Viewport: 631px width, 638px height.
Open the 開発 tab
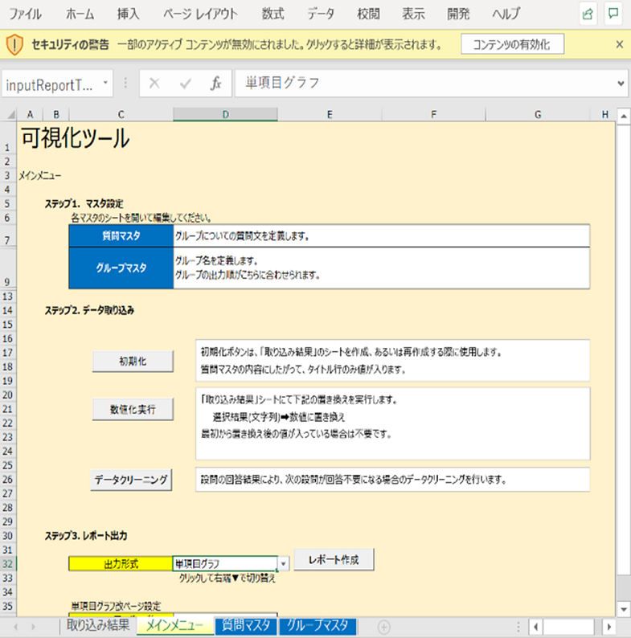tap(458, 14)
